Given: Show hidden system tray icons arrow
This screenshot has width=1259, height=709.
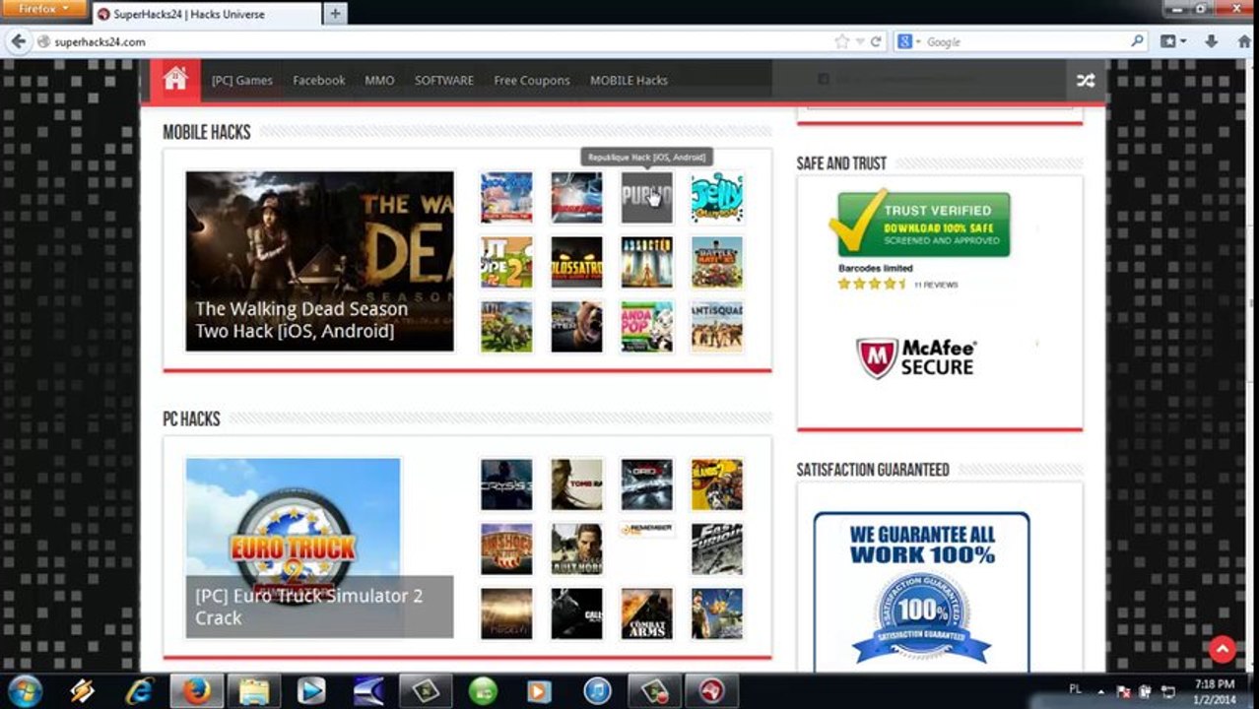Looking at the screenshot, I should [x=1101, y=690].
